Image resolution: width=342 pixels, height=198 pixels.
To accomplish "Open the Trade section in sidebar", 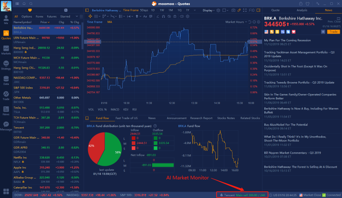I will coord(6,96).
